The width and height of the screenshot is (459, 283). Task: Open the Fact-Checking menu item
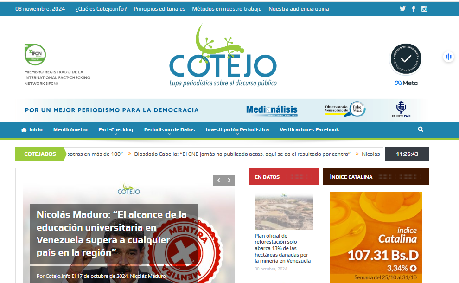(x=115, y=129)
